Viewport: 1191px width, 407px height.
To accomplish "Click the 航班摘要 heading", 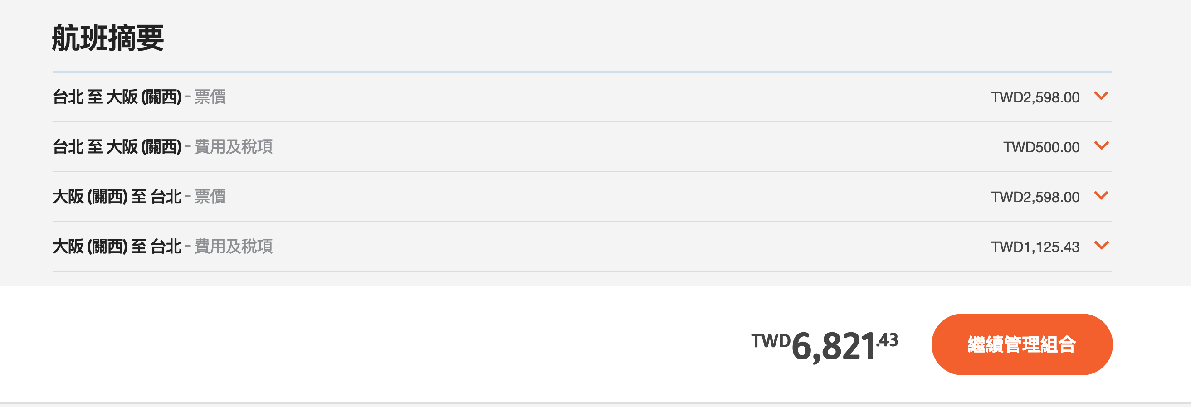I will click(x=108, y=39).
